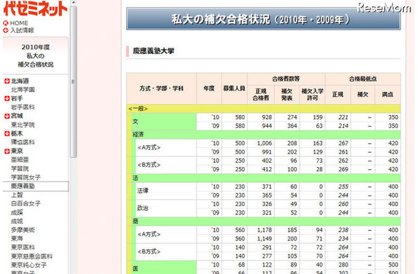This screenshot has width=418, height=274.
Task: Click <A方式> label under 経済
Action: coord(149,147)
